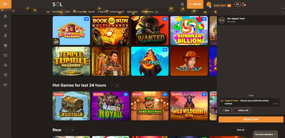
Task: Select the Chat contact method
Action: click(225, 111)
